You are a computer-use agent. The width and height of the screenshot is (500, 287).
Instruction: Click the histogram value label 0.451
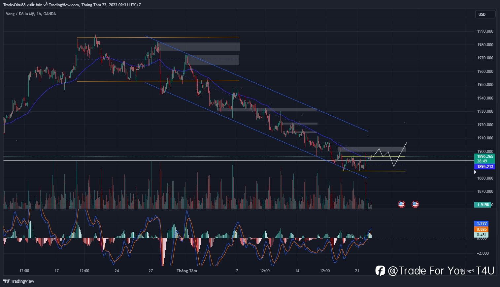[482, 235]
